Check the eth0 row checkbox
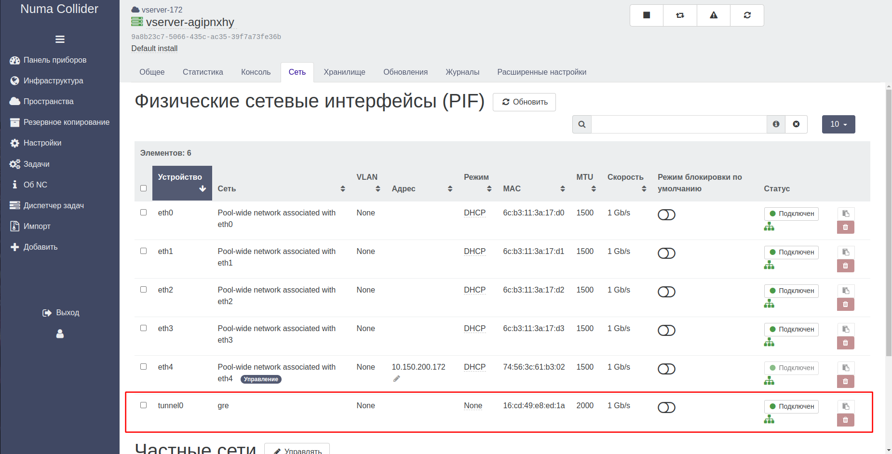Viewport: 892px width, 454px height. (x=143, y=213)
